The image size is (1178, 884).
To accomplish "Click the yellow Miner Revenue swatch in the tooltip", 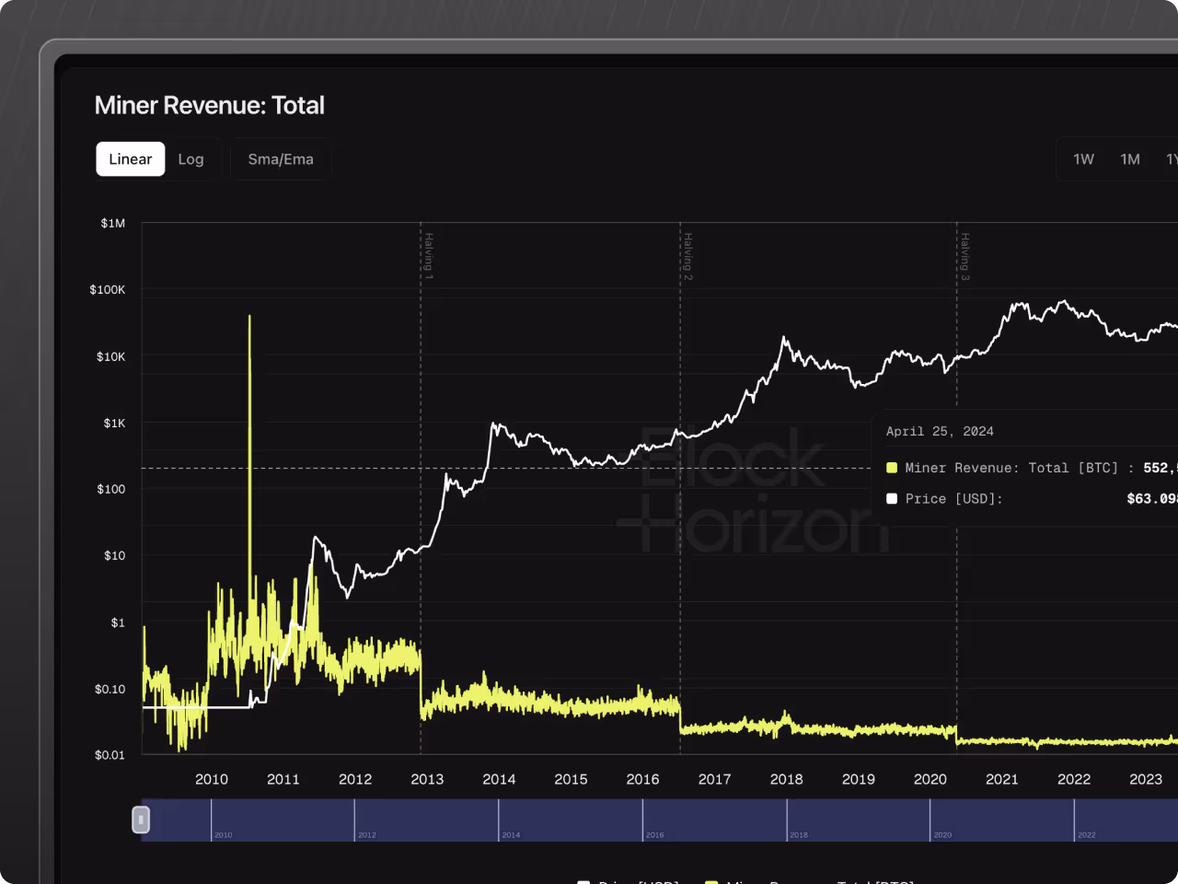I will tap(892, 468).
